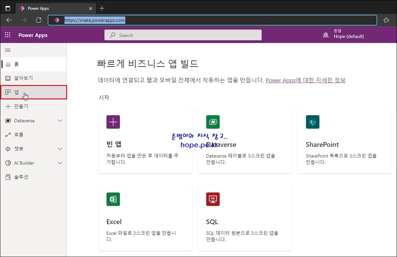Screen dimensions: 397x257
Task: Expand the AI Builder sidebar chevron
Action: 60,163
